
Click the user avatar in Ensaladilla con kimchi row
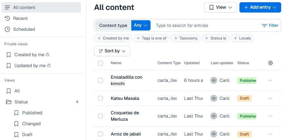(x=214, y=80)
